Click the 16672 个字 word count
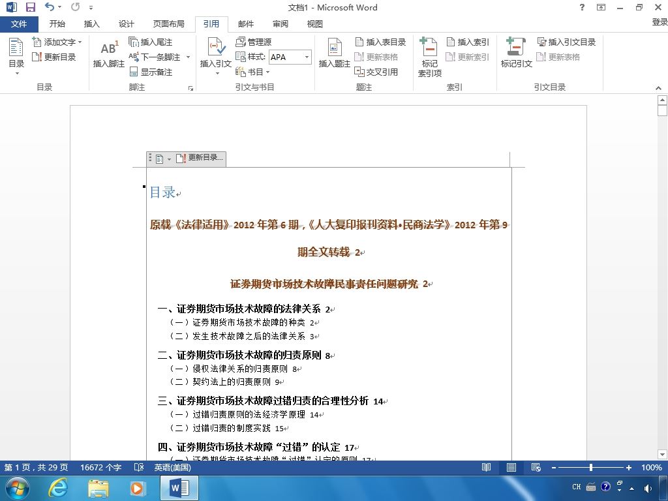This screenshot has height=501, width=668. [x=101, y=467]
